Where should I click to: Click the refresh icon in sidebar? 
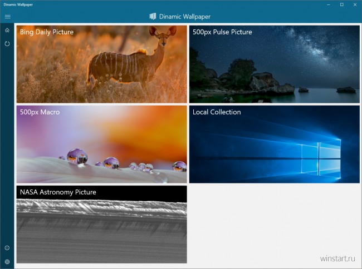pyautogui.click(x=7, y=43)
